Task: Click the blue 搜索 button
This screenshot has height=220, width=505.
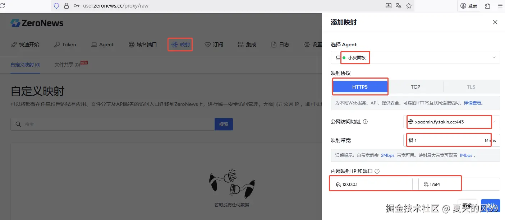Action: tap(224, 124)
